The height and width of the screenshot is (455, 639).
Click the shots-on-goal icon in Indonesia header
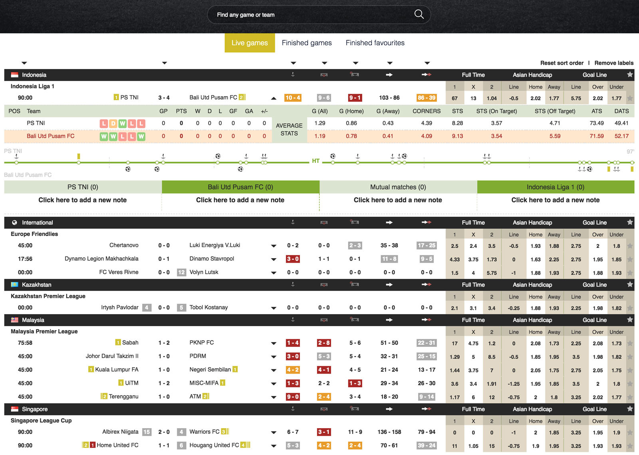tap(324, 75)
